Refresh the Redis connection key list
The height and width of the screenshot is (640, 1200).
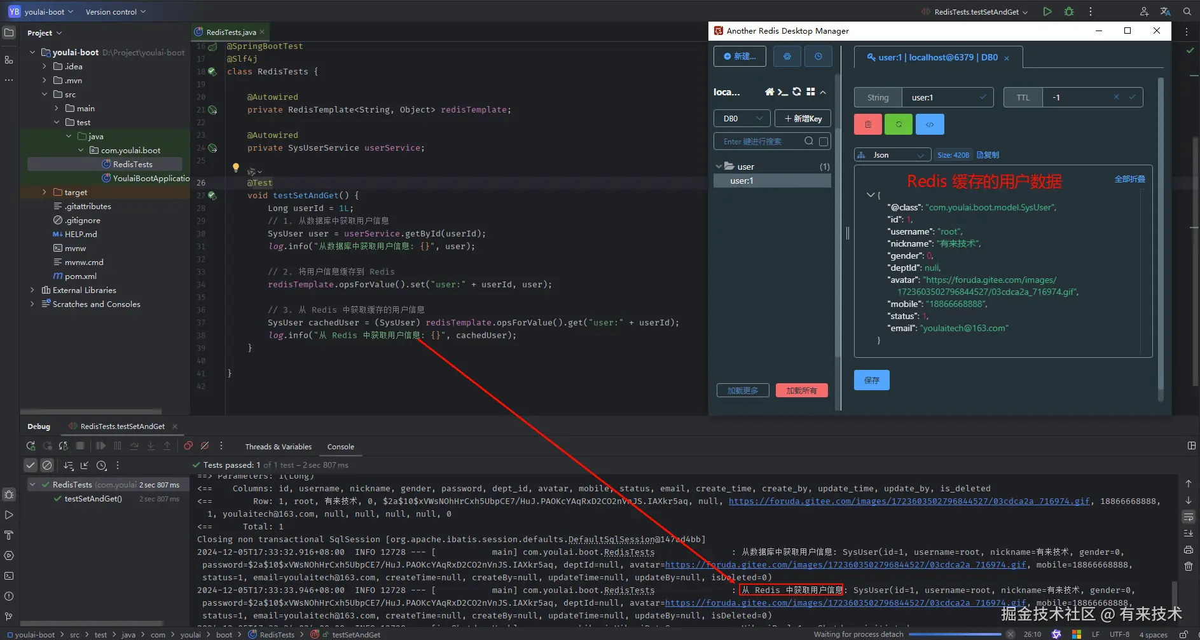click(797, 92)
